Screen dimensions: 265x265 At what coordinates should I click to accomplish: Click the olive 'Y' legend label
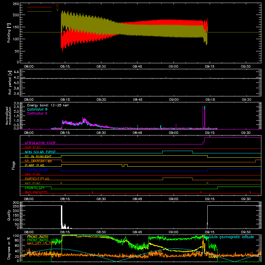click(57, 10)
